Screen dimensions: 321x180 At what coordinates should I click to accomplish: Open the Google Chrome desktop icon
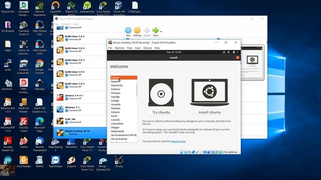click(40, 67)
